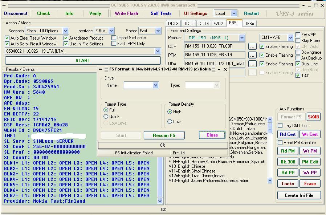Image resolution: width=326 pixels, height=215 pixels.
Task: Close the FS Format dialog via Close button
Action: pyautogui.click(x=212, y=135)
